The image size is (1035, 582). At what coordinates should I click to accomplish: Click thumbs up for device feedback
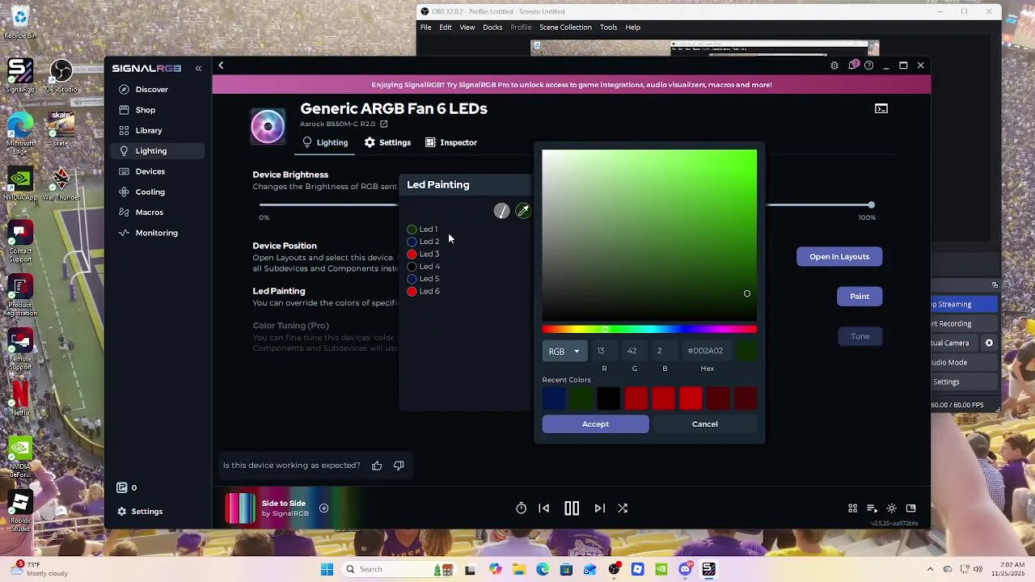click(377, 466)
